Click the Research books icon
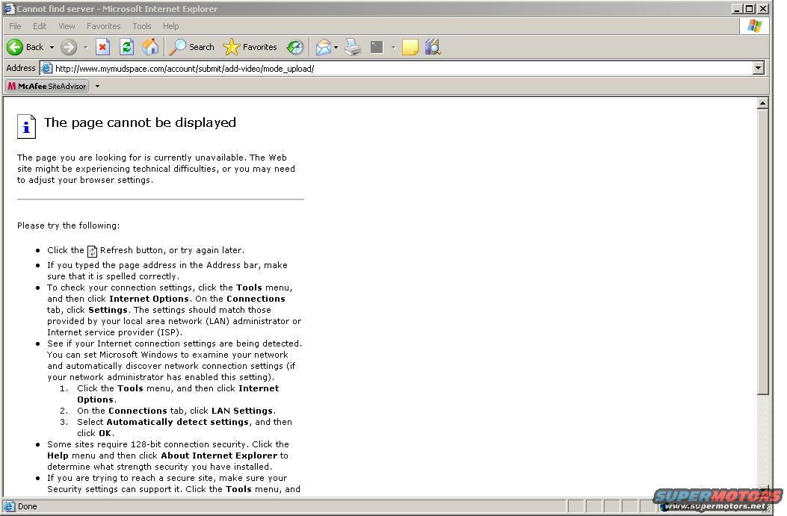This screenshot has height=516, width=787. tap(433, 47)
